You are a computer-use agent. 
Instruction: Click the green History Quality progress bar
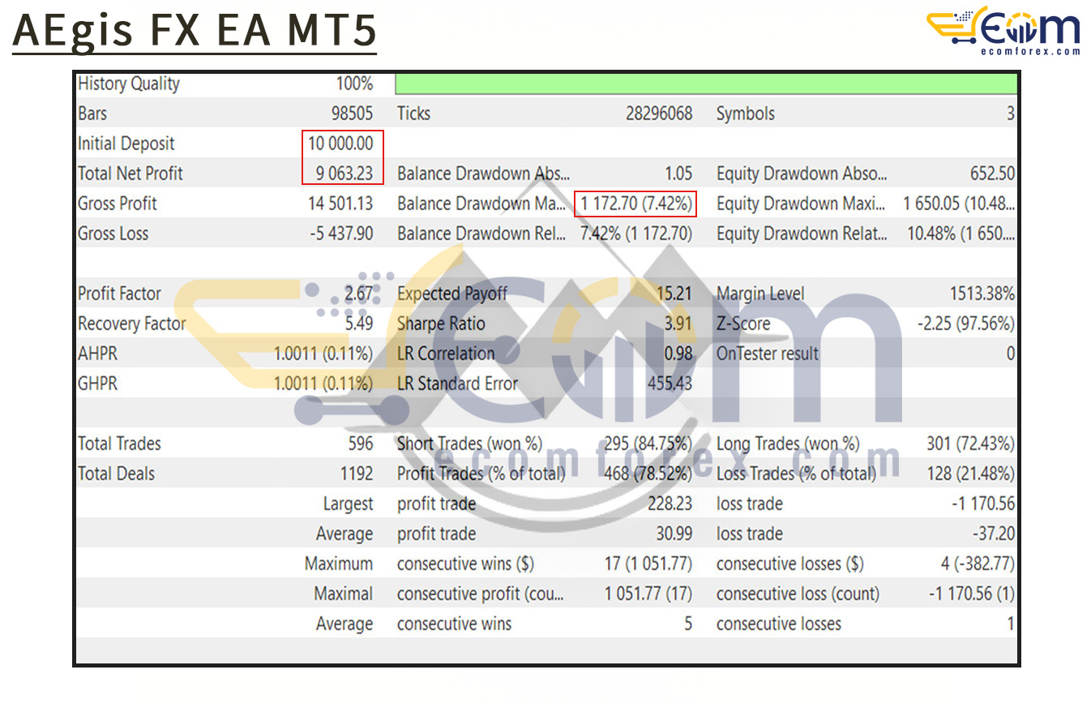[705, 84]
